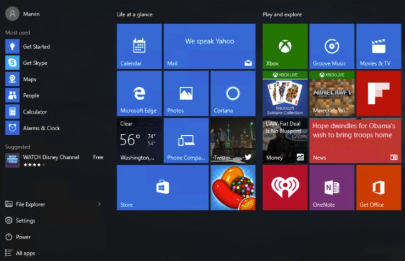Open the OneNote tile
Screen dimensions: 405x261
(x=332, y=188)
